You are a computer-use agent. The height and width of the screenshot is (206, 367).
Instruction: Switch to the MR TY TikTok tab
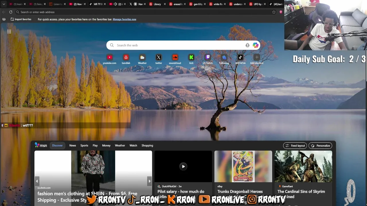(x=98, y=4)
